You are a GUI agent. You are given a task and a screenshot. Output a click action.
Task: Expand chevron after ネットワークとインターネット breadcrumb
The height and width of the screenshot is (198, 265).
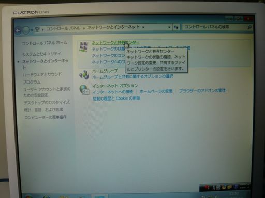(143, 27)
